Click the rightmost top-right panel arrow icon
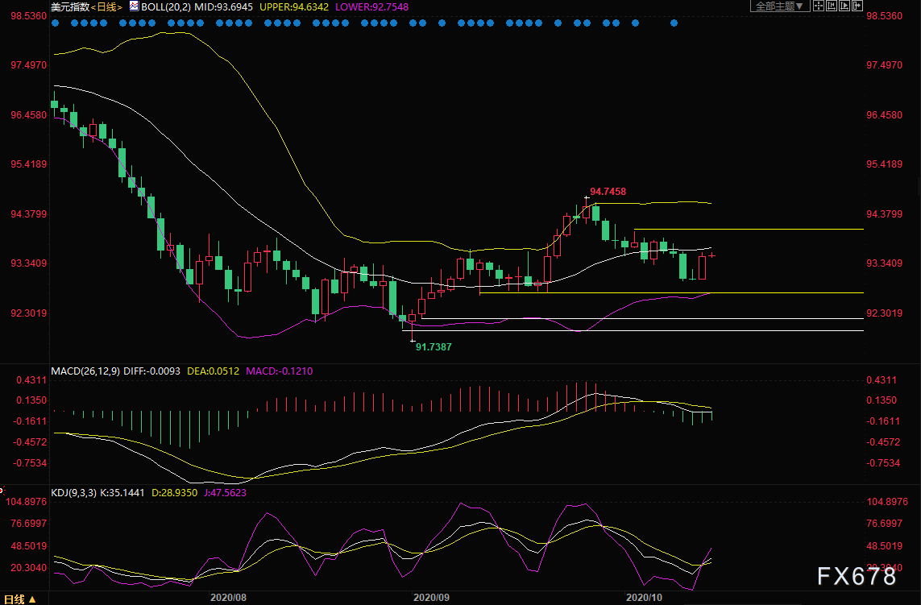The width and height of the screenshot is (921, 605). [859, 6]
